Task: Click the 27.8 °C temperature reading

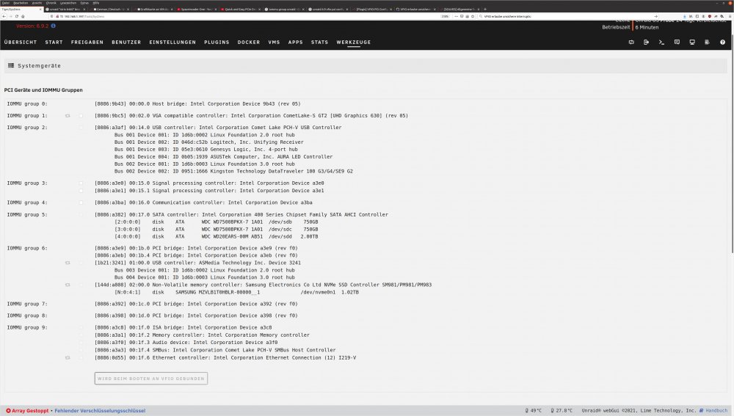Action: [562, 411]
